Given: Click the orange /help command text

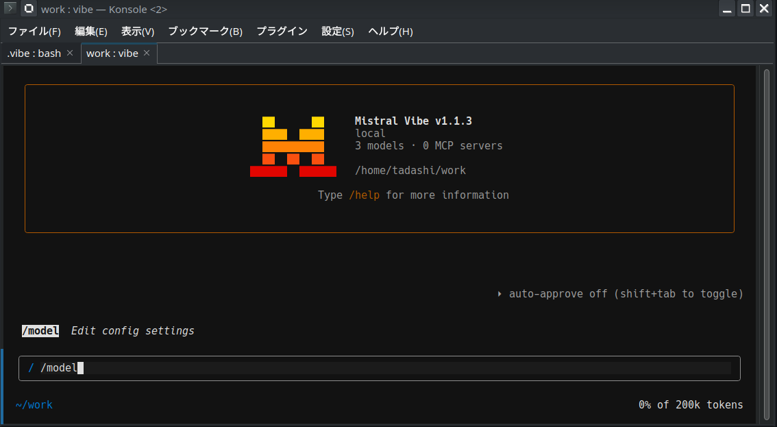Looking at the screenshot, I should coord(365,195).
